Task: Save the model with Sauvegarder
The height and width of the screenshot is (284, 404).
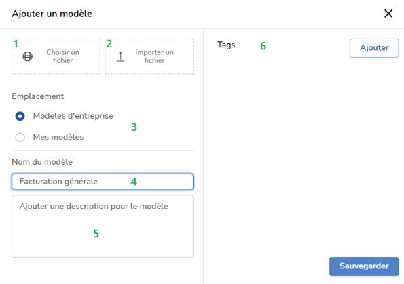Action: (364, 266)
